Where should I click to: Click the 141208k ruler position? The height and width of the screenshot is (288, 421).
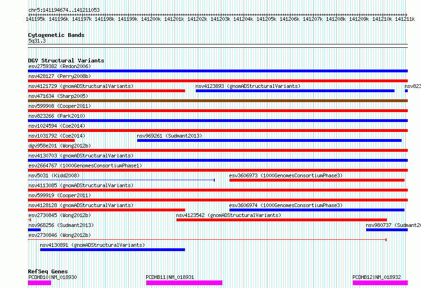tap(336, 19)
